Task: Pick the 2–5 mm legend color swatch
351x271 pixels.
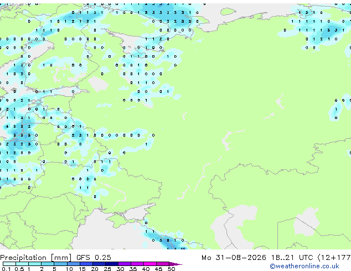Action: point(48,264)
